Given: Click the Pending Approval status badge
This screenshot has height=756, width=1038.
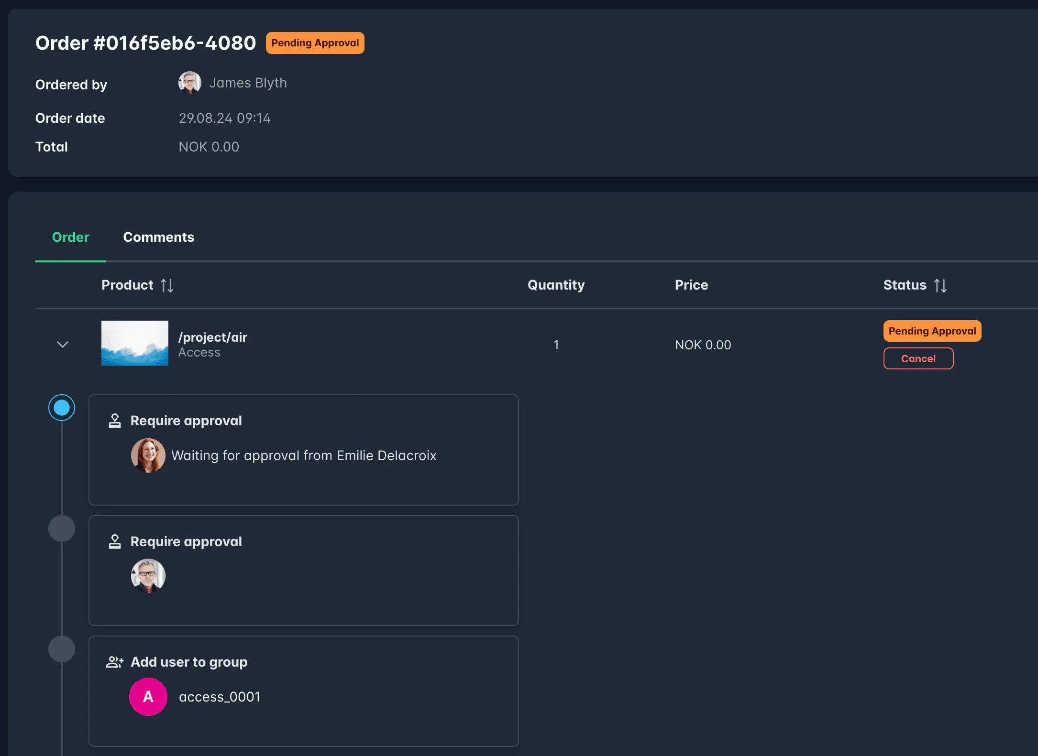Looking at the screenshot, I should (x=932, y=331).
